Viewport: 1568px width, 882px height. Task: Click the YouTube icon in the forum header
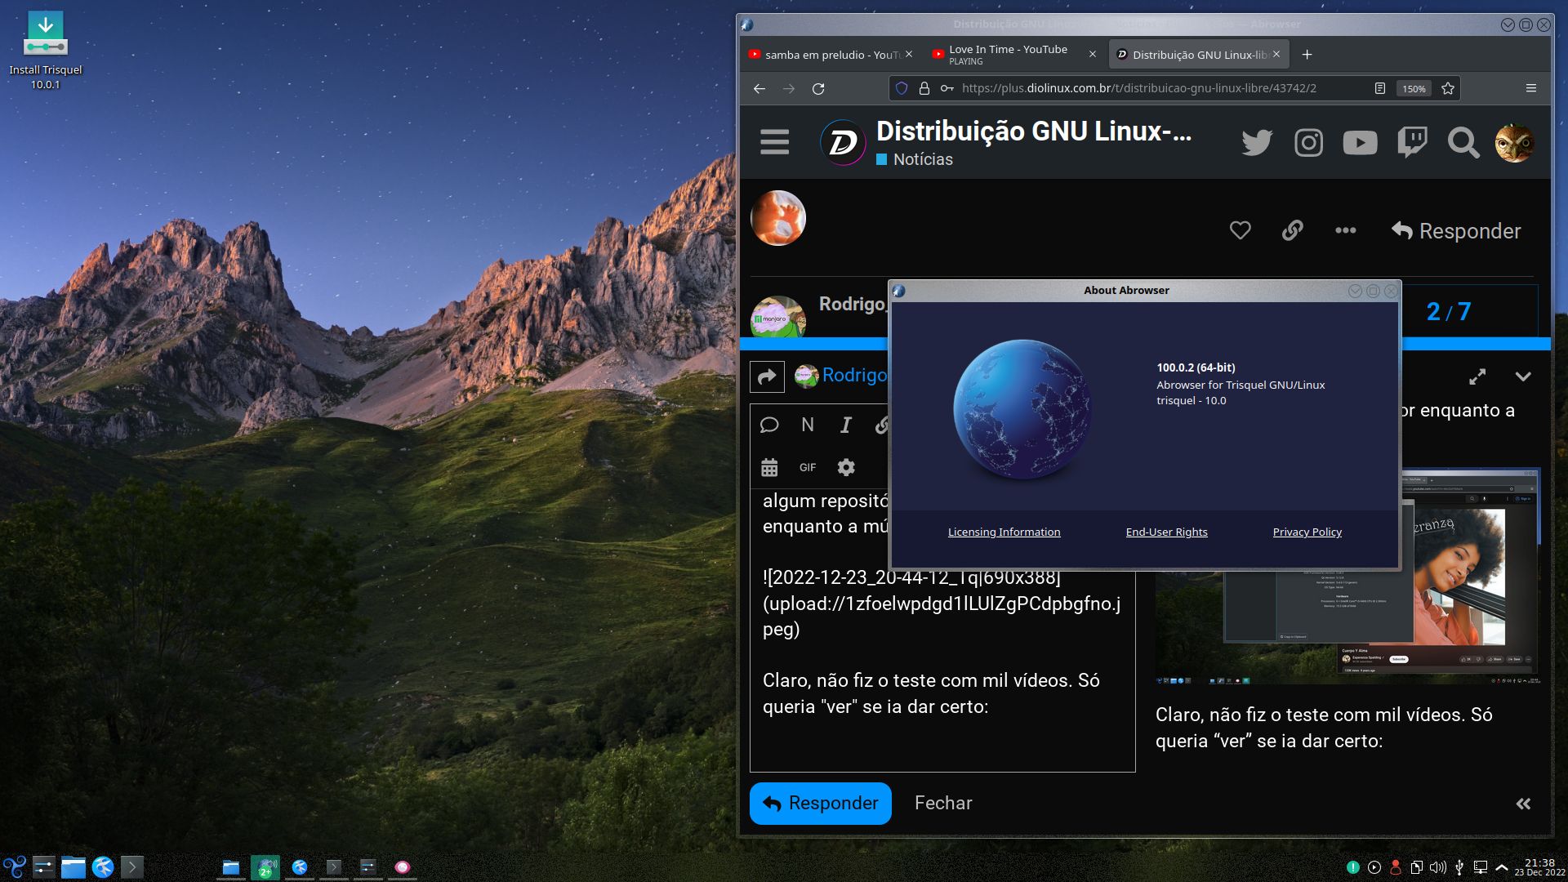pos(1360,142)
